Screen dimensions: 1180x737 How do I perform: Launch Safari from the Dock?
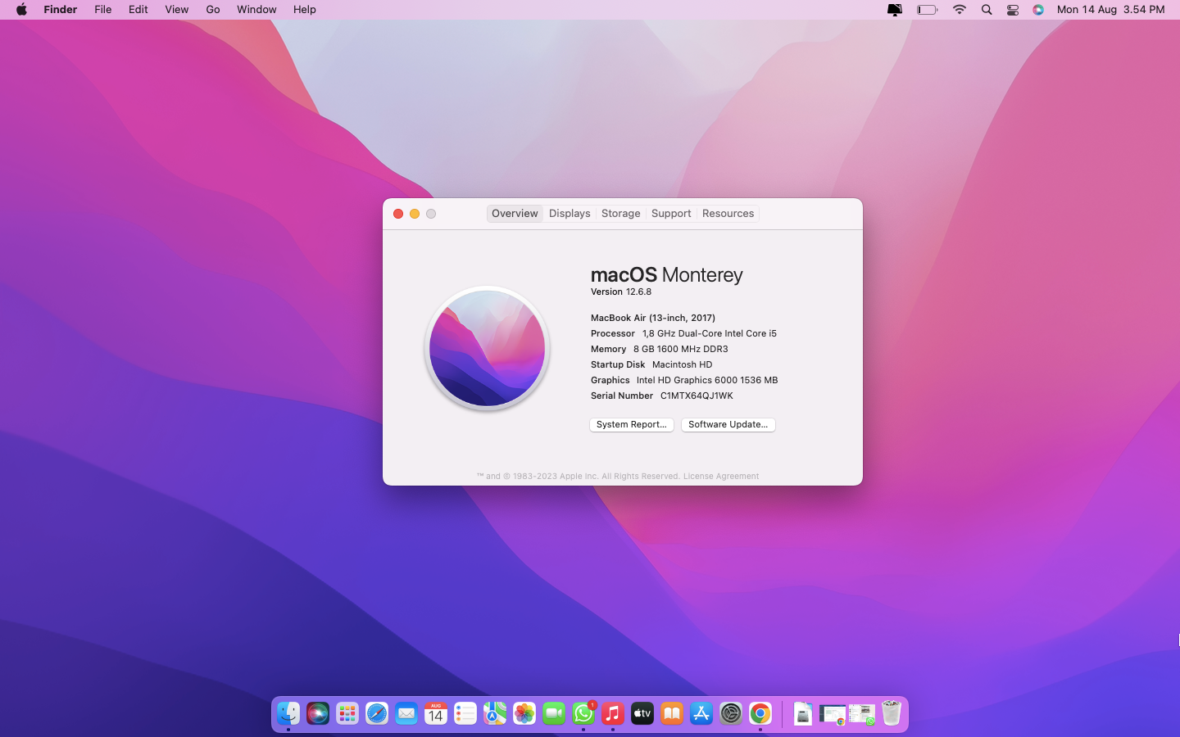pyautogui.click(x=377, y=714)
